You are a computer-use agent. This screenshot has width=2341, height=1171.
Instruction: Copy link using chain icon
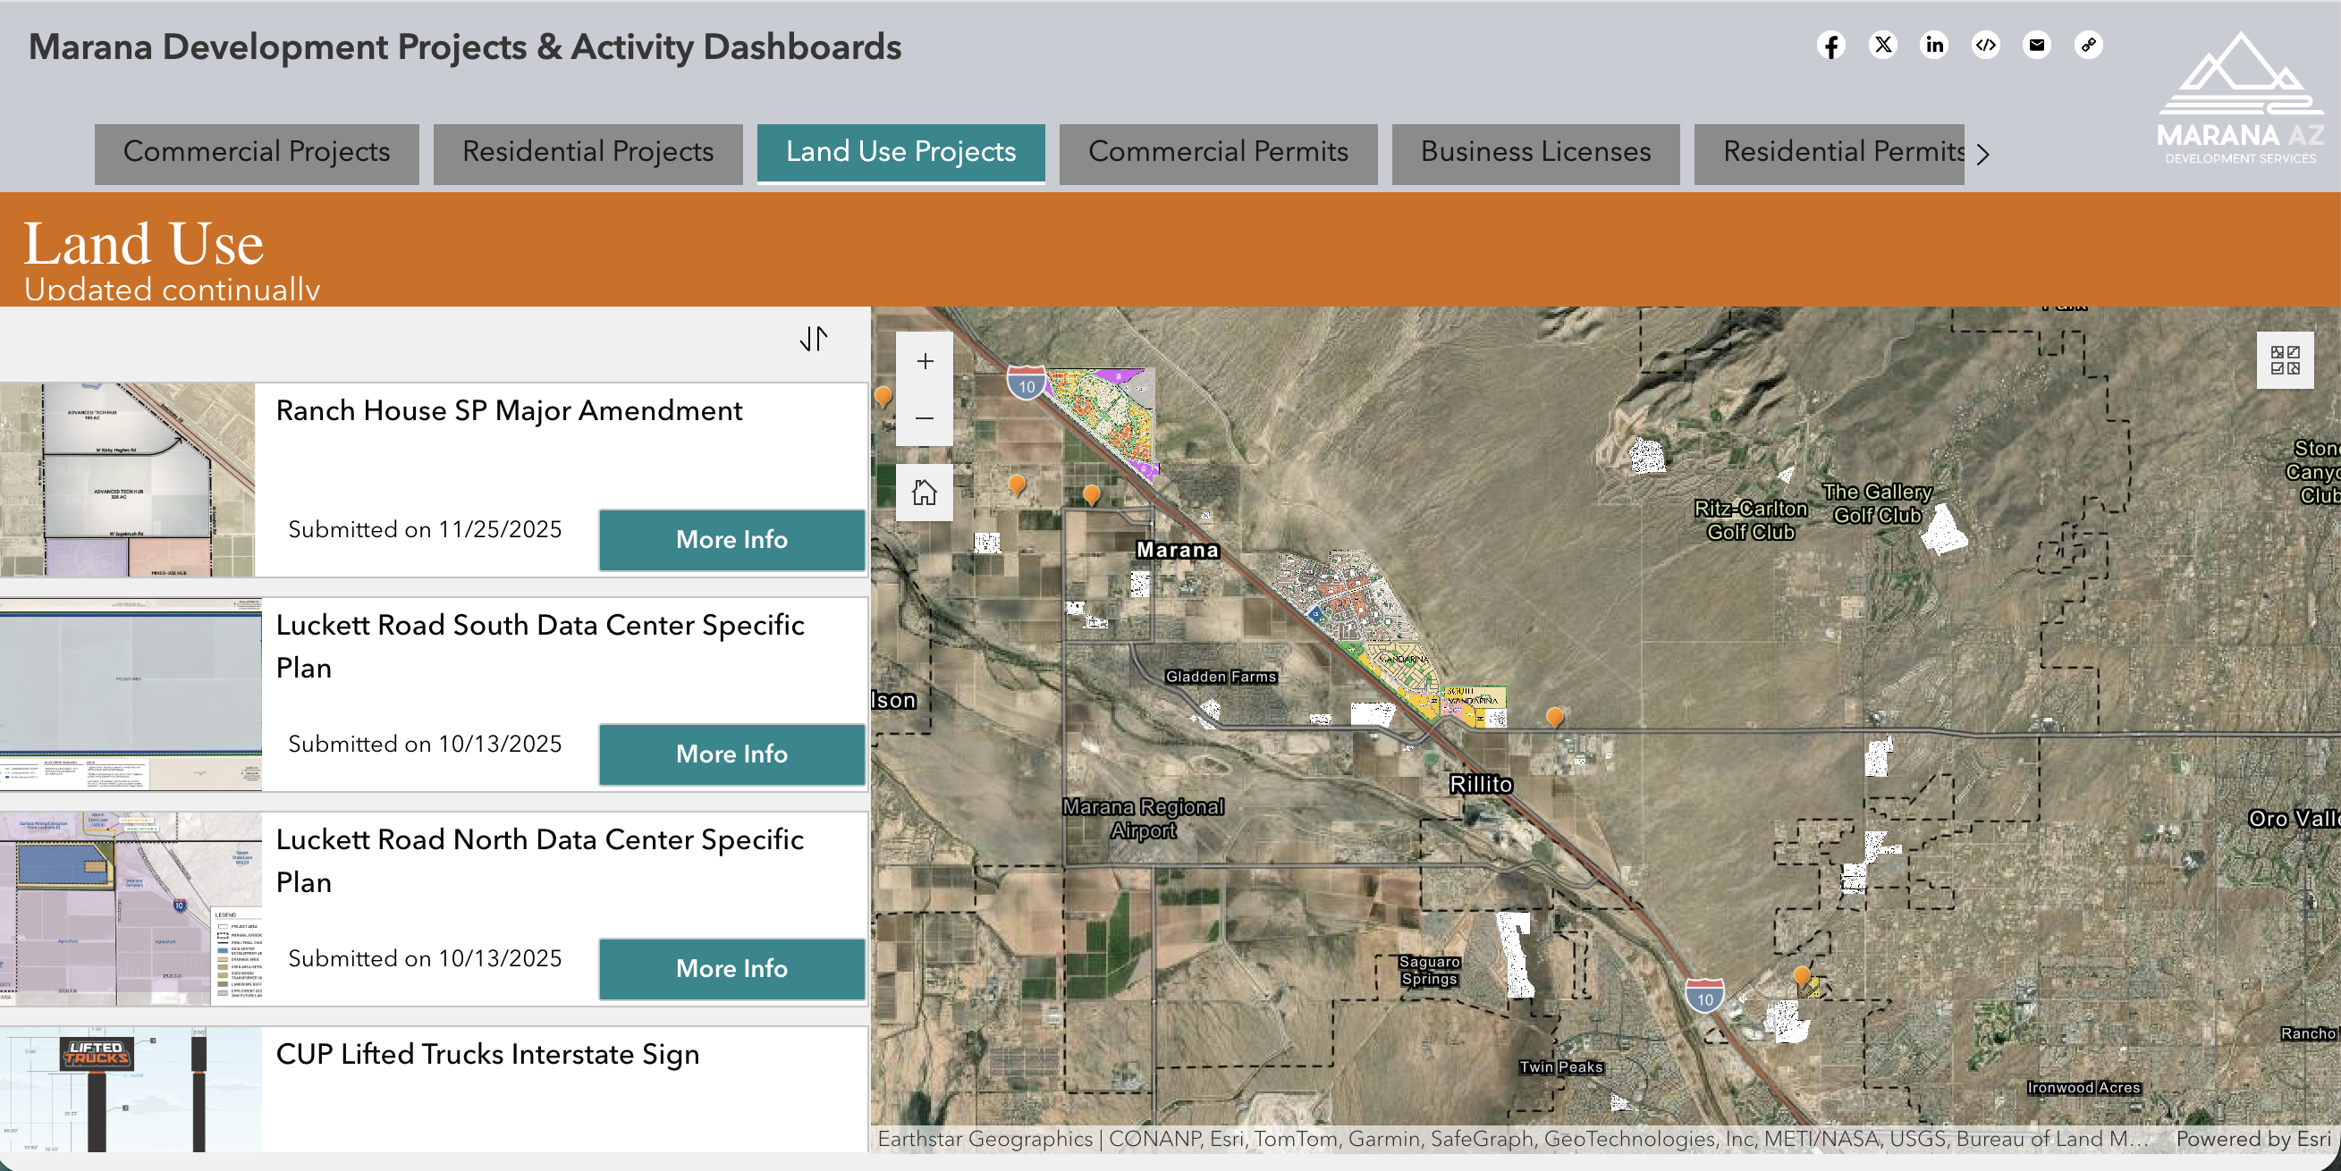(x=2088, y=46)
